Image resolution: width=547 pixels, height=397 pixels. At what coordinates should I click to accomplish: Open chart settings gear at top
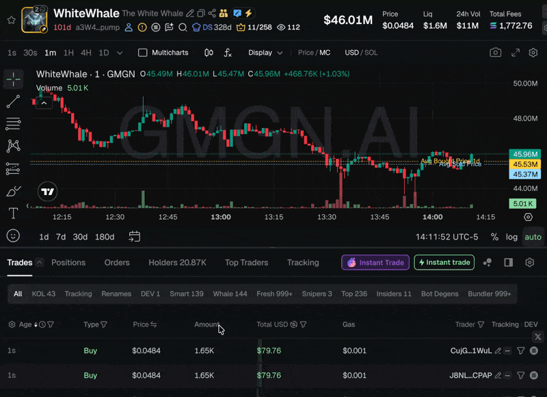[x=533, y=53]
